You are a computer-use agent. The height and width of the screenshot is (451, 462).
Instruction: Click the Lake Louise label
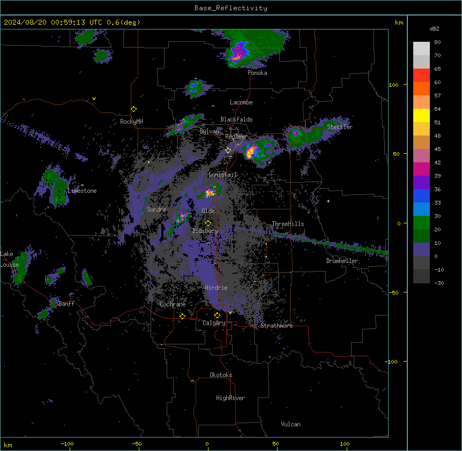click(x=10, y=259)
